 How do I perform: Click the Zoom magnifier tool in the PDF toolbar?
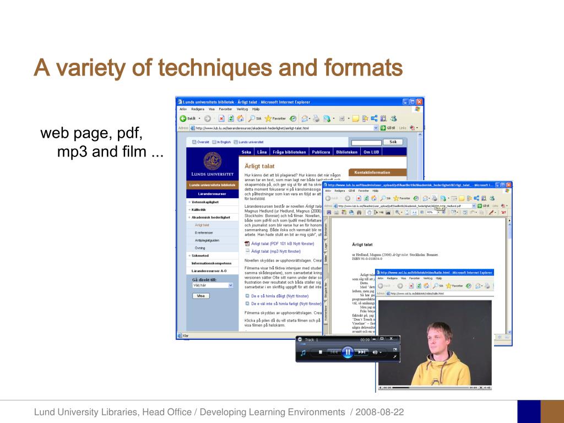[398, 213]
